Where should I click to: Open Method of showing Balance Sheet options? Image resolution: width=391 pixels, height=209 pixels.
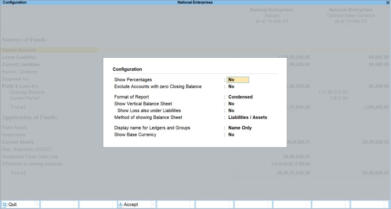[x=247, y=117]
